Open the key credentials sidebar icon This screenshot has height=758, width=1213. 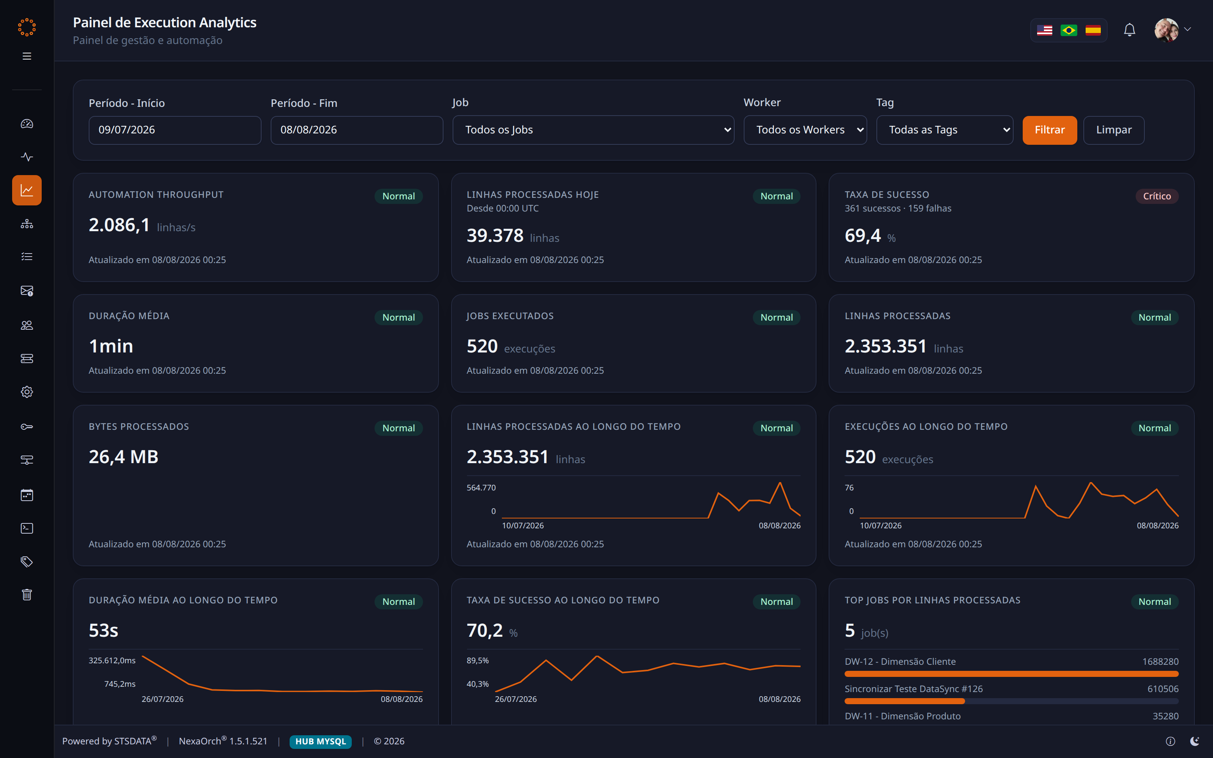pyautogui.click(x=27, y=427)
